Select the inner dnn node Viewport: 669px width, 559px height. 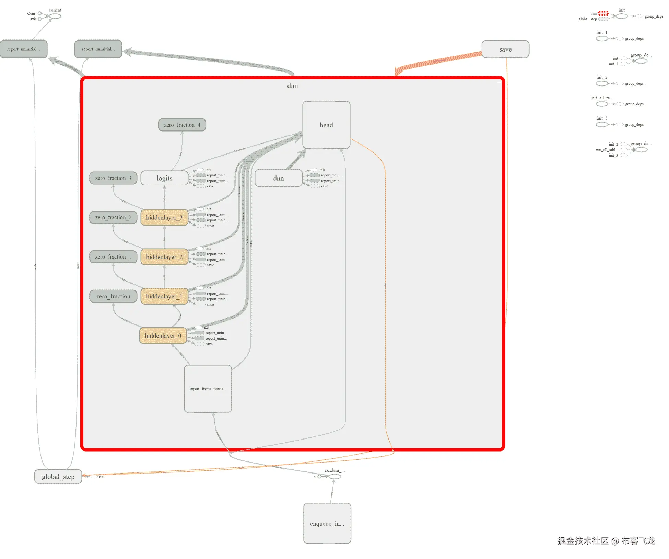(278, 178)
